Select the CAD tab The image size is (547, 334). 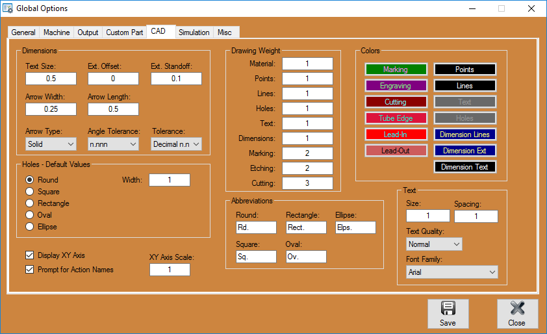click(161, 31)
